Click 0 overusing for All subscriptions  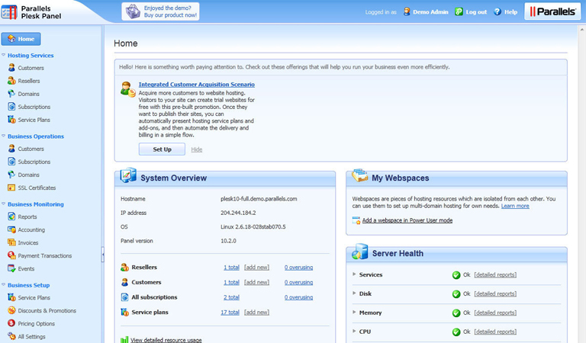pos(298,297)
